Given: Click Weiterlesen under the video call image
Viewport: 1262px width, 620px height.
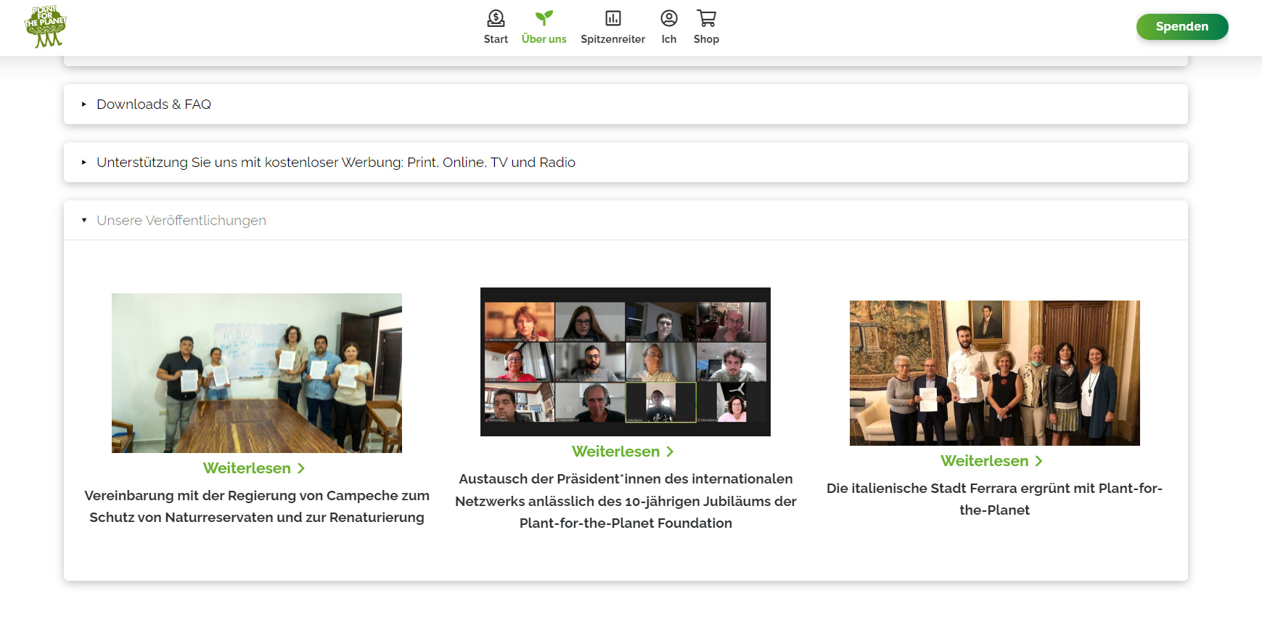Looking at the screenshot, I should (x=615, y=452).
